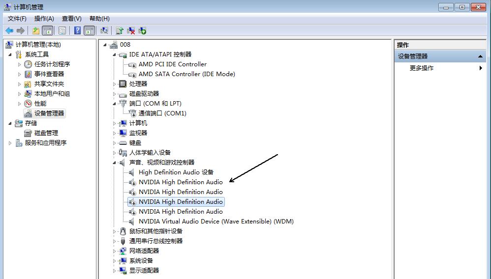Collapse 设备管理器 section in 操作 pane
This screenshot has width=491, height=279.
point(480,56)
